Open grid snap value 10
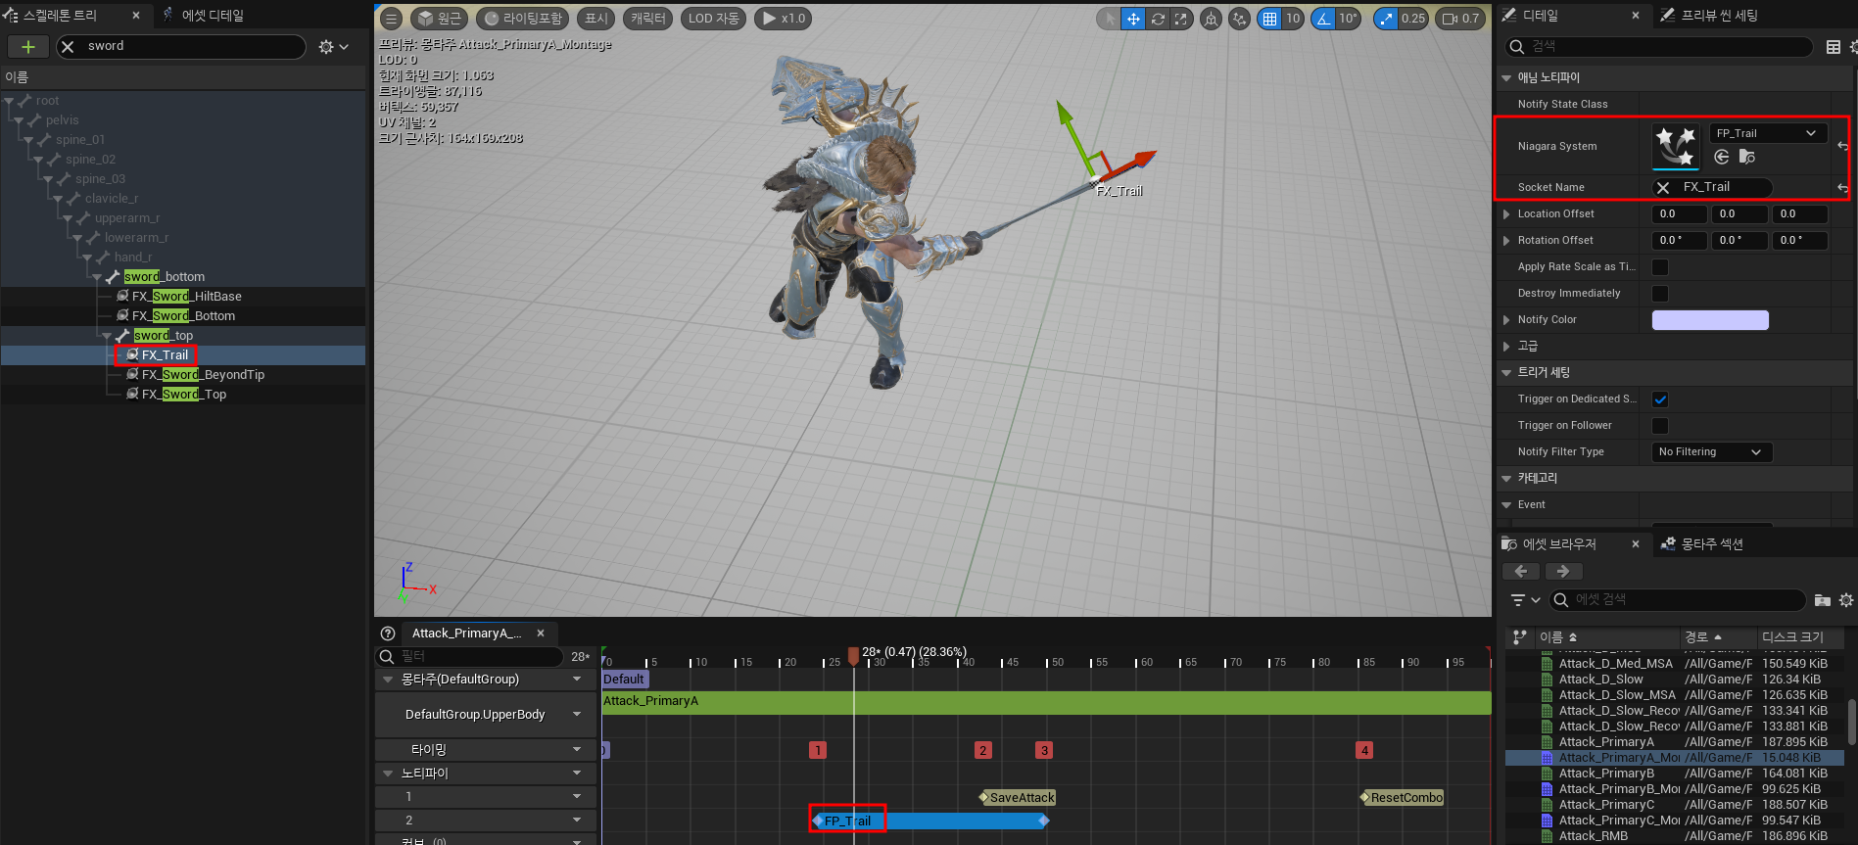This screenshot has width=1858, height=845. click(x=1293, y=19)
